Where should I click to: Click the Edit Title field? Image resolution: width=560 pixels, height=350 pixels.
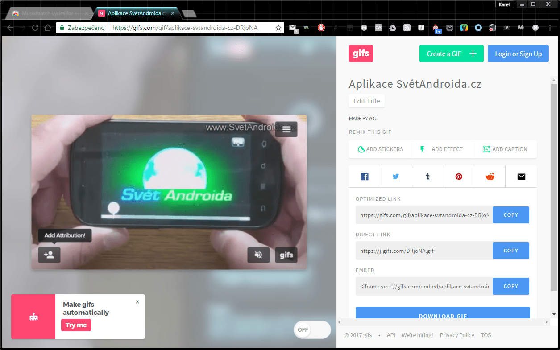tap(367, 101)
